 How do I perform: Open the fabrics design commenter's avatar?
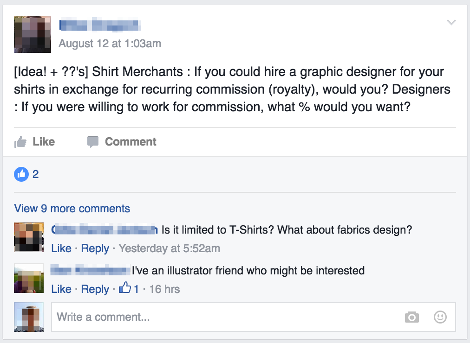click(x=29, y=237)
